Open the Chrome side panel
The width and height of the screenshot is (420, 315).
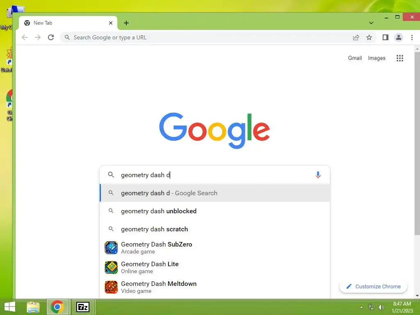tap(386, 37)
